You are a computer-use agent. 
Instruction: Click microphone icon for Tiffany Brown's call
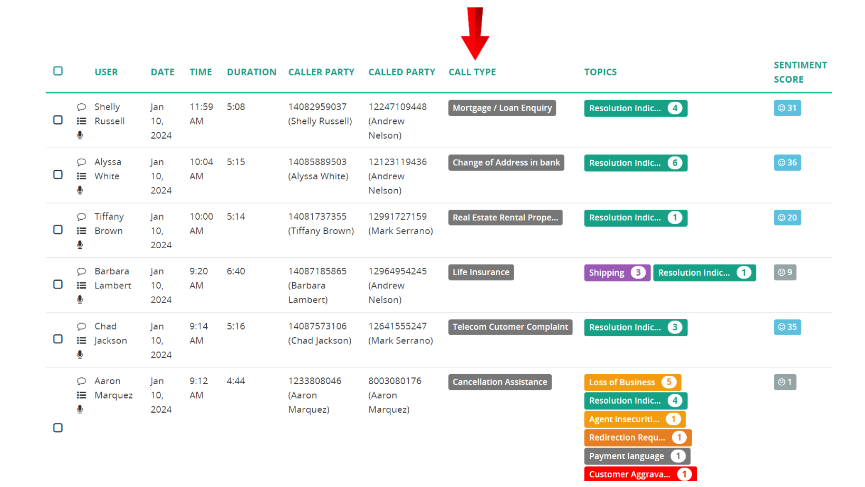tap(80, 245)
